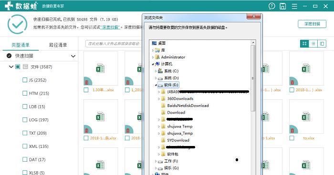
Task: Open the help chat icon in title bar
Action: point(271,6)
